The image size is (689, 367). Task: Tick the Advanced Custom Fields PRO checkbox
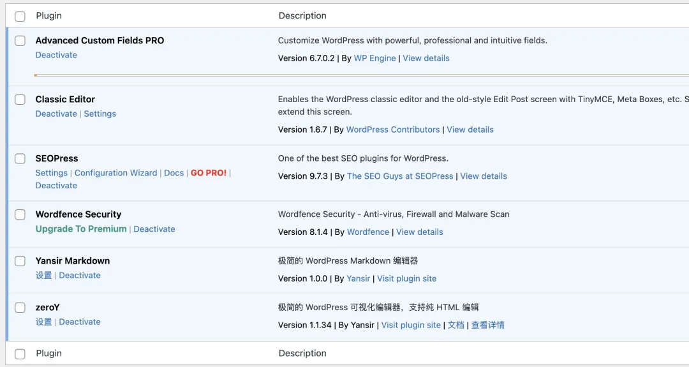[20, 41]
